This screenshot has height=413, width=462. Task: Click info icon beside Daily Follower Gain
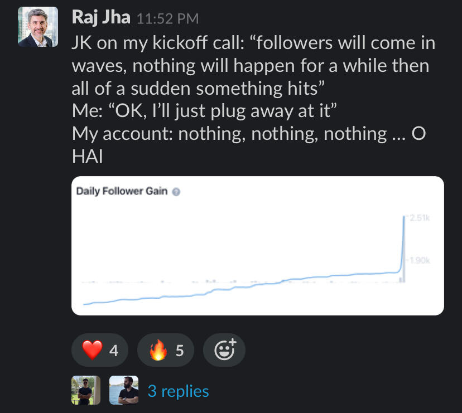tap(176, 192)
